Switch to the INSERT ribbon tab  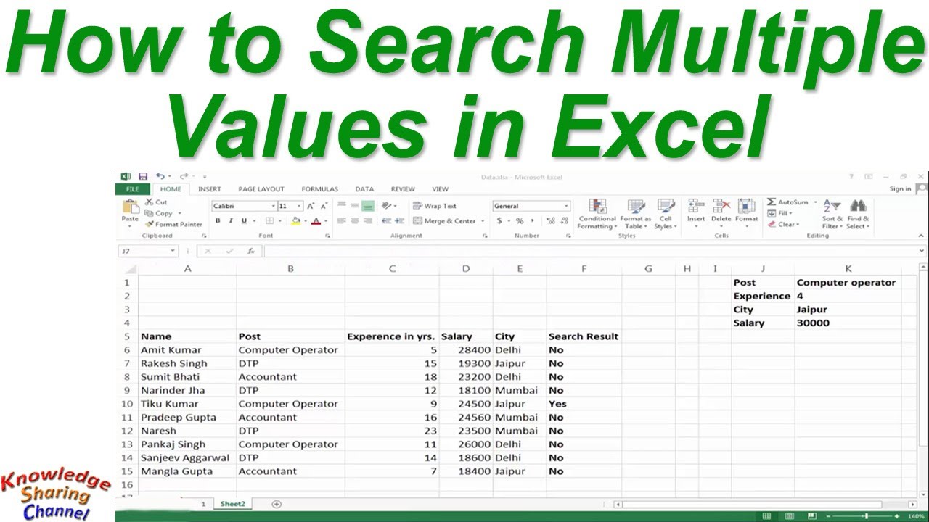click(x=210, y=189)
